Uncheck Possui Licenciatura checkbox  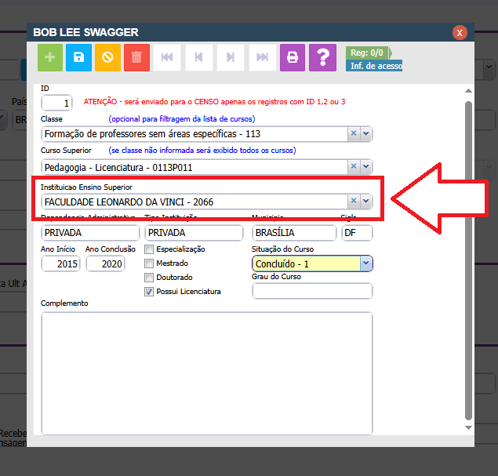[x=149, y=292]
